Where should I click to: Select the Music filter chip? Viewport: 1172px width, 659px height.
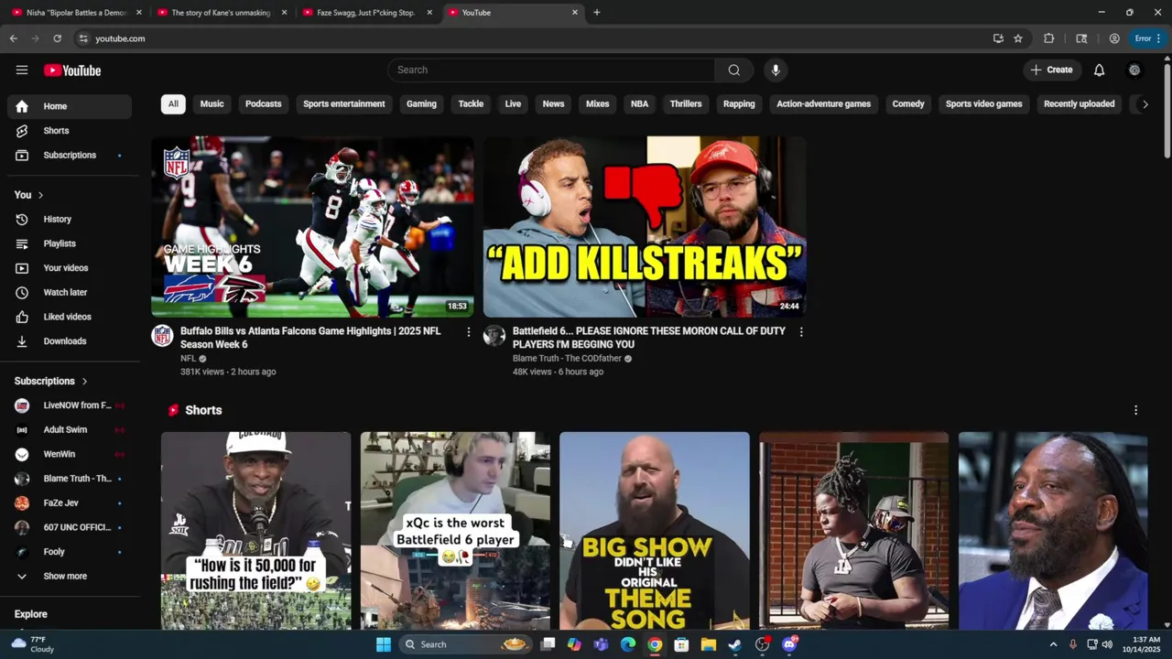coord(212,104)
